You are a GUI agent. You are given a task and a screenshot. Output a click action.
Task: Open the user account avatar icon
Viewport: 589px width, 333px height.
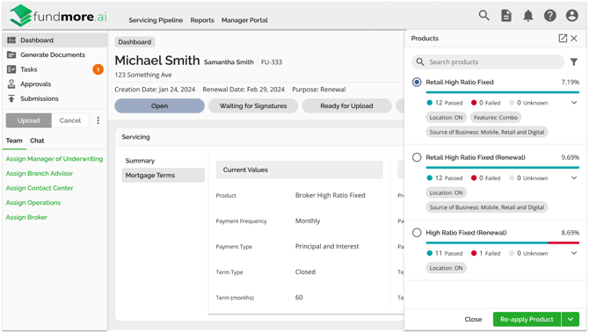pyautogui.click(x=571, y=16)
